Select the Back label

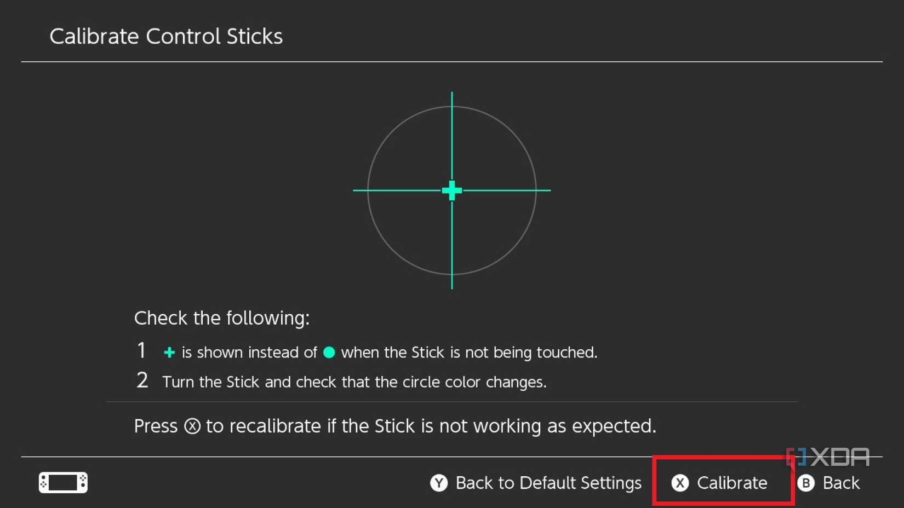[841, 483]
